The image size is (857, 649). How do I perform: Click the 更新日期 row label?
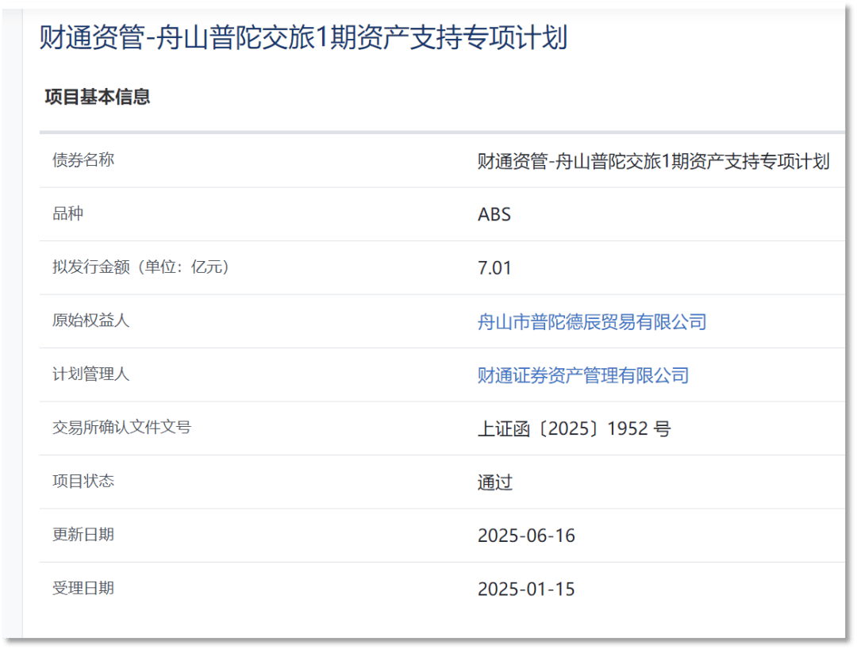pos(83,534)
